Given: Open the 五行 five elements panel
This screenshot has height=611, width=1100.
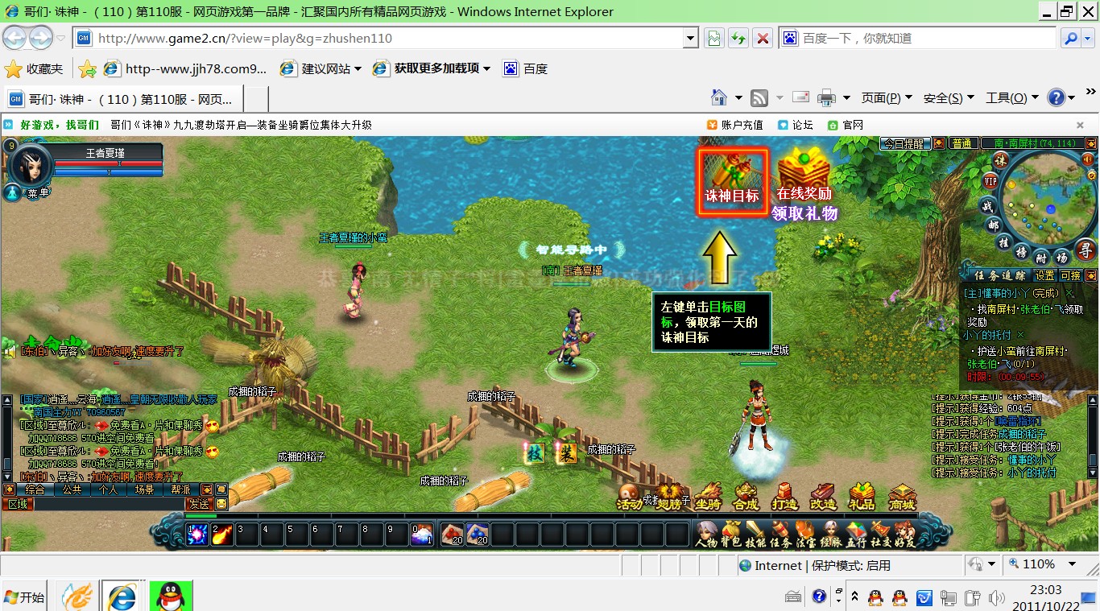Looking at the screenshot, I should [856, 535].
